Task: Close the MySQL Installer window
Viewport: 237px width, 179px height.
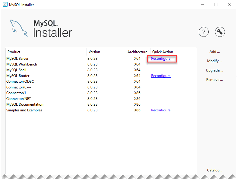Action: tap(229, 5)
